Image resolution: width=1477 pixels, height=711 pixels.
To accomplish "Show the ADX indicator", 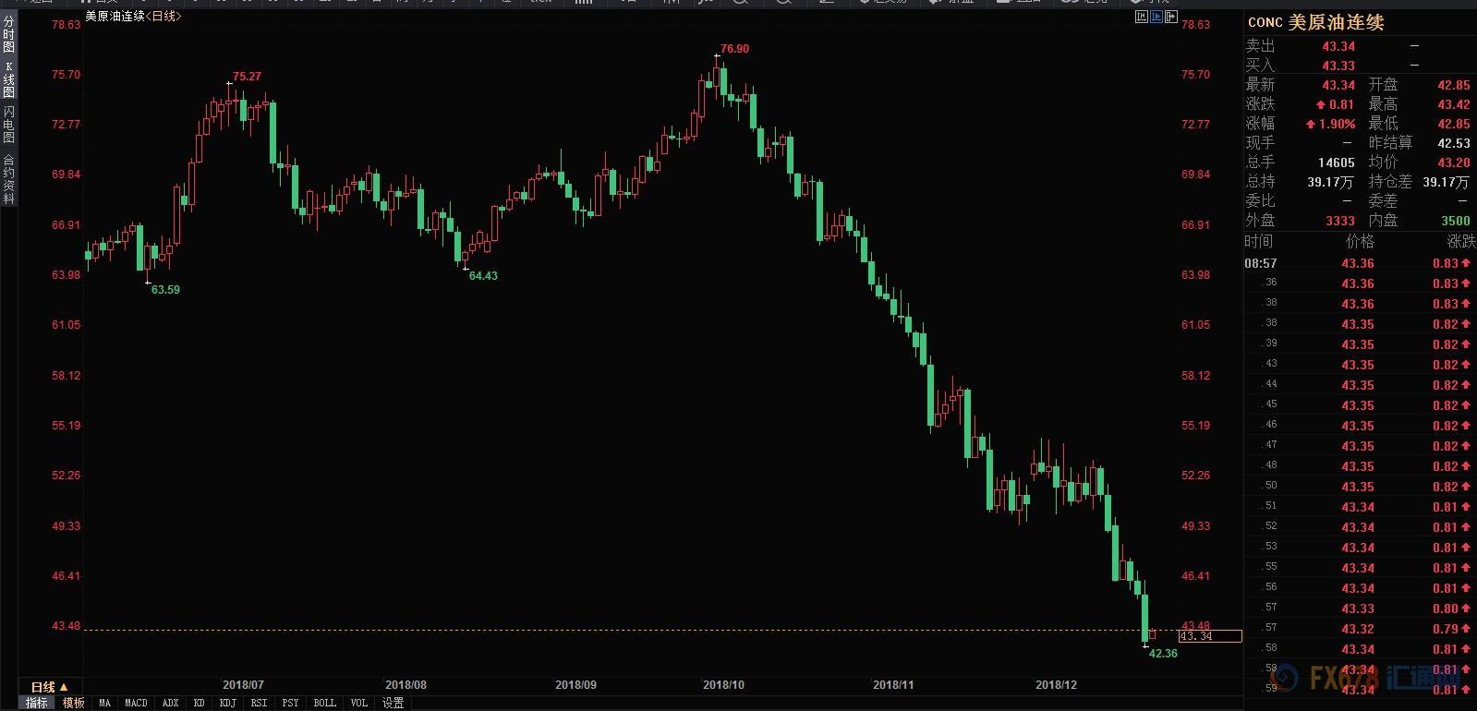I will [x=171, y=703].
